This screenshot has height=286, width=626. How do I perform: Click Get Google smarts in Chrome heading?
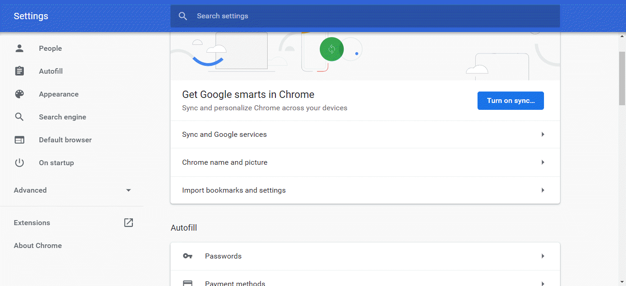[x=248, y=94]
